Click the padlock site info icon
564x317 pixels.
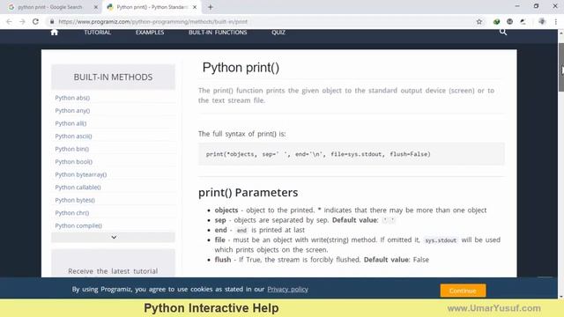pos(52,21)
